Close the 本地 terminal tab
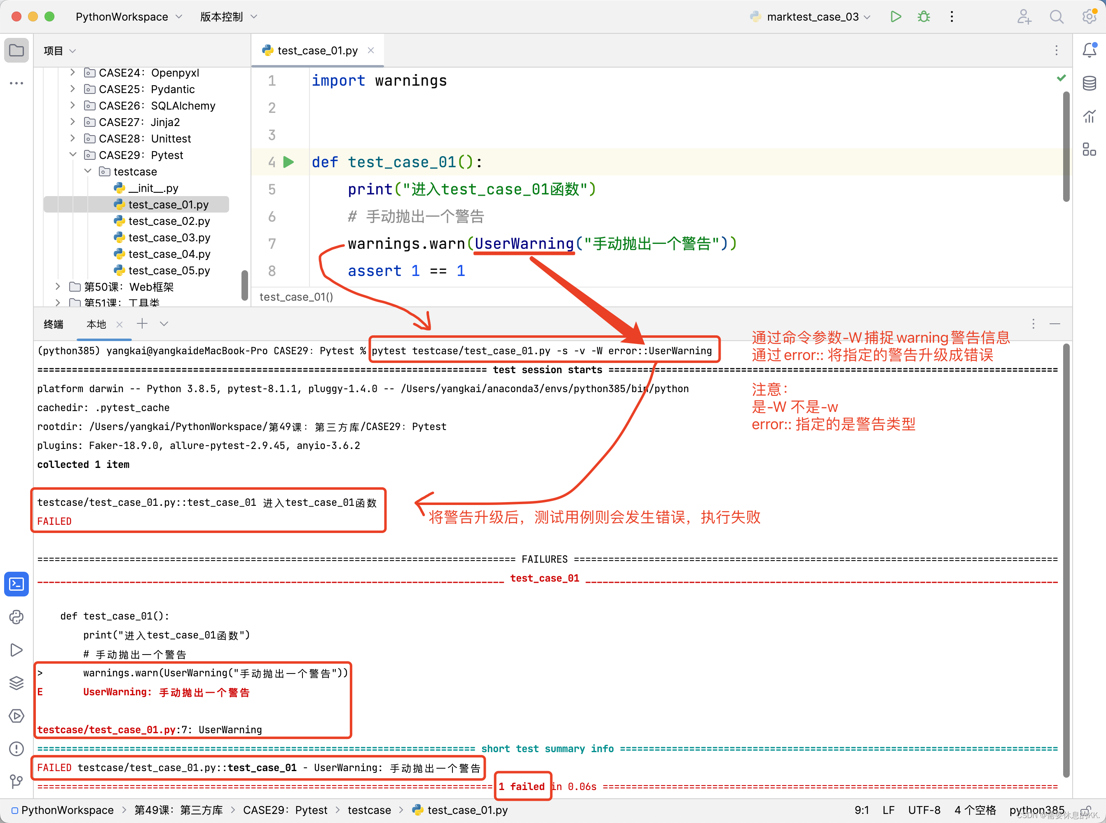Screen dimensions: 1106x823 pyautogui.click(x=119, y=324)
